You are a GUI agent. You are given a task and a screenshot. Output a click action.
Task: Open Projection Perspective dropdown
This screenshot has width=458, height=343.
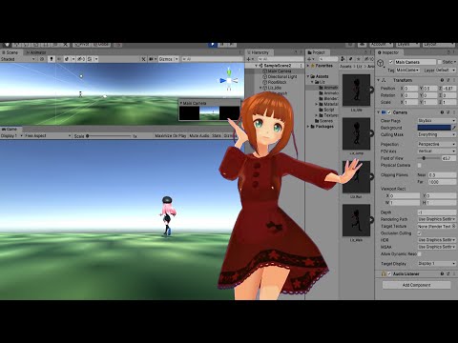[x=437, y=144]
